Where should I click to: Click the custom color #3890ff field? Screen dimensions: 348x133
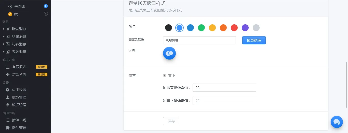(199, 40)
